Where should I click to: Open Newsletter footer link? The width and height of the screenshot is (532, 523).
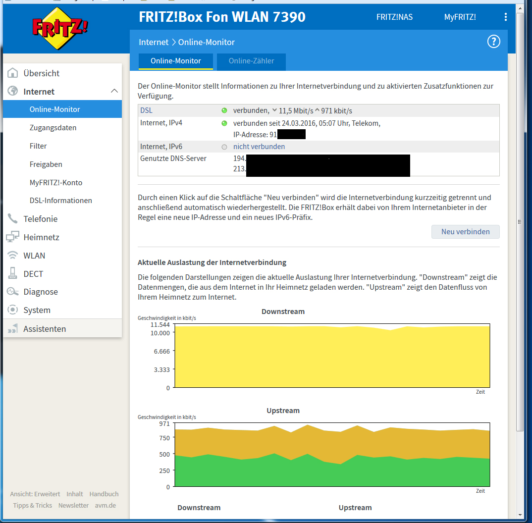pyautogui.click(x=73, y=505)
